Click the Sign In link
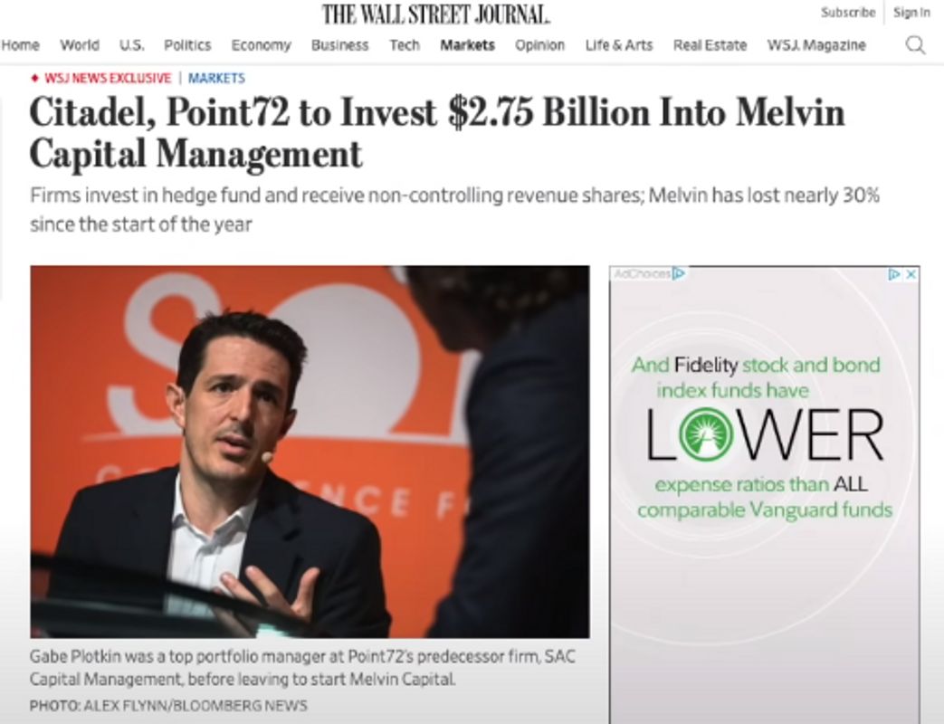This screenshot has width=944, height=724. coord(911,13)
